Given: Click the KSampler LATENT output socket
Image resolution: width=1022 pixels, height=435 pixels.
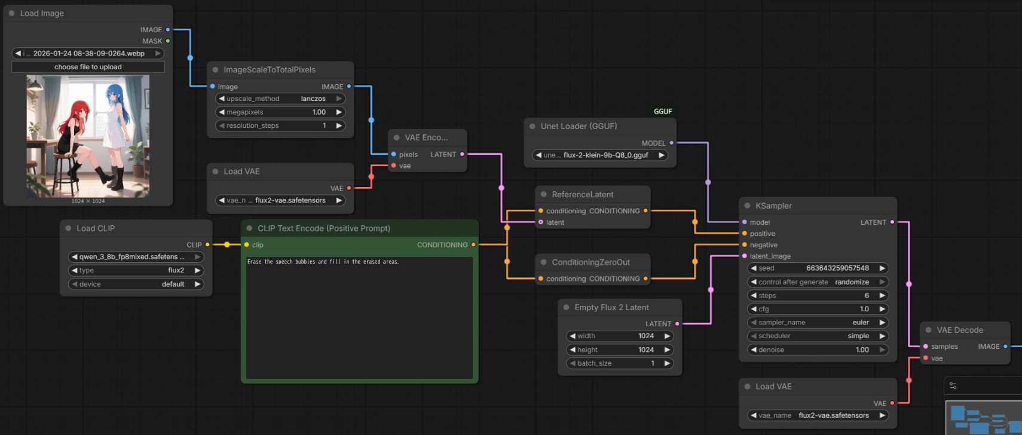Looking at the screenshot, I should click(x=892, y=222).
